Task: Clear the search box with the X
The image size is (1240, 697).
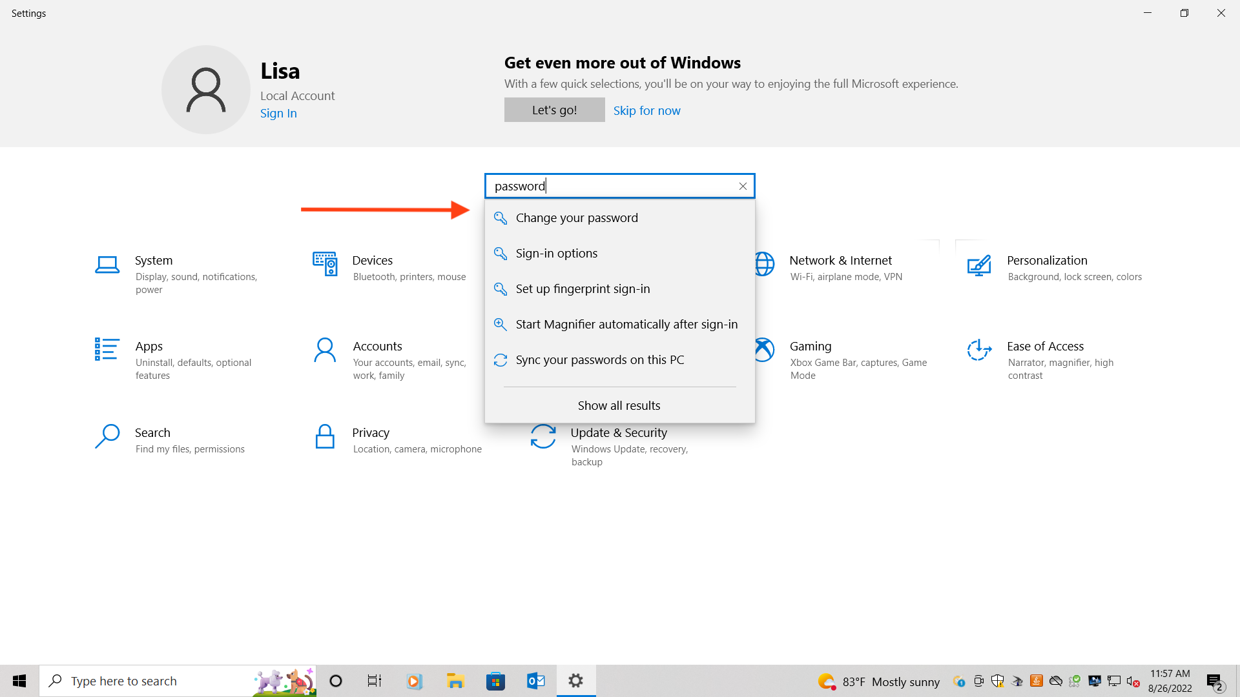Action: [743, 186]
